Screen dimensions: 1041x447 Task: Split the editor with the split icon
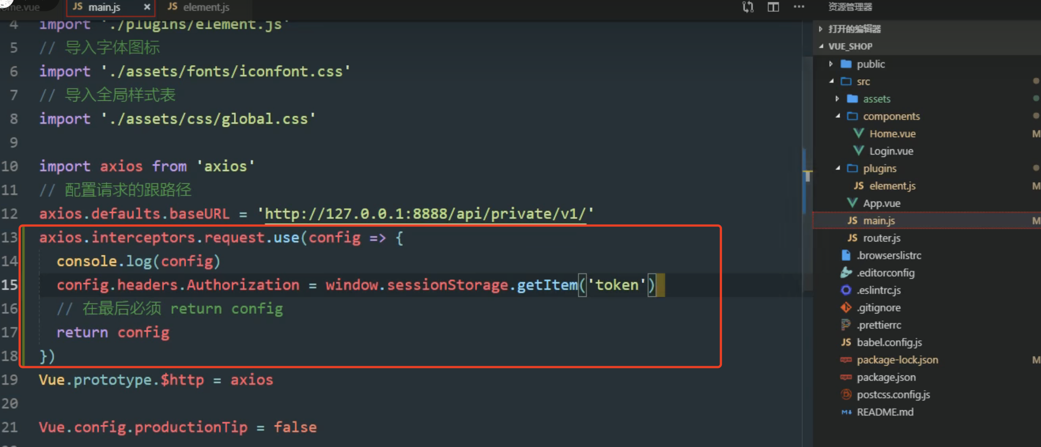[773, 7]
